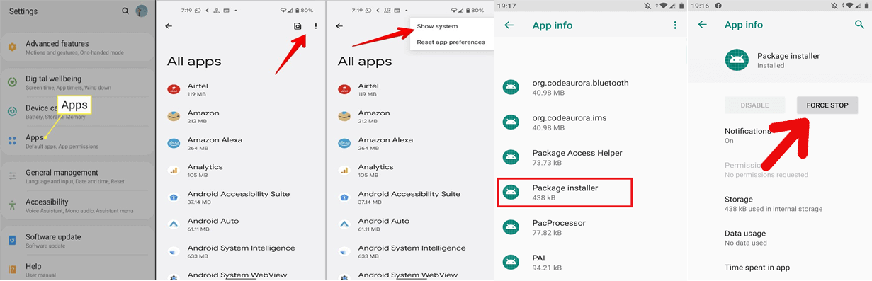
Task: Tap the Amazon Alexa icon under the Show system menu
Action: click(344, 143)
